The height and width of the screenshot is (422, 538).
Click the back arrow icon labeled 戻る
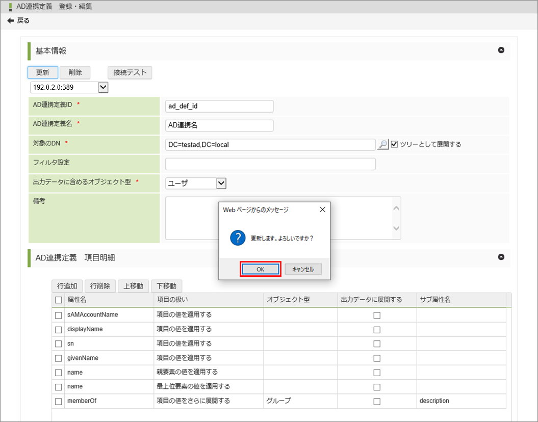click(11, 21)
